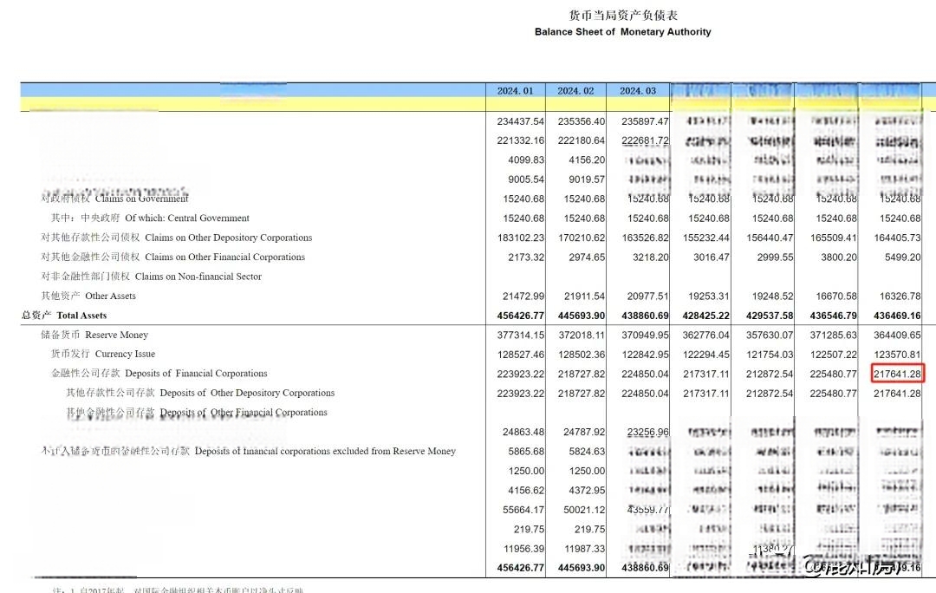Select the cell showing 221332.16
The width and height of the screenshot is (936, 593).
pyautogui.click(x=521, y=140)
